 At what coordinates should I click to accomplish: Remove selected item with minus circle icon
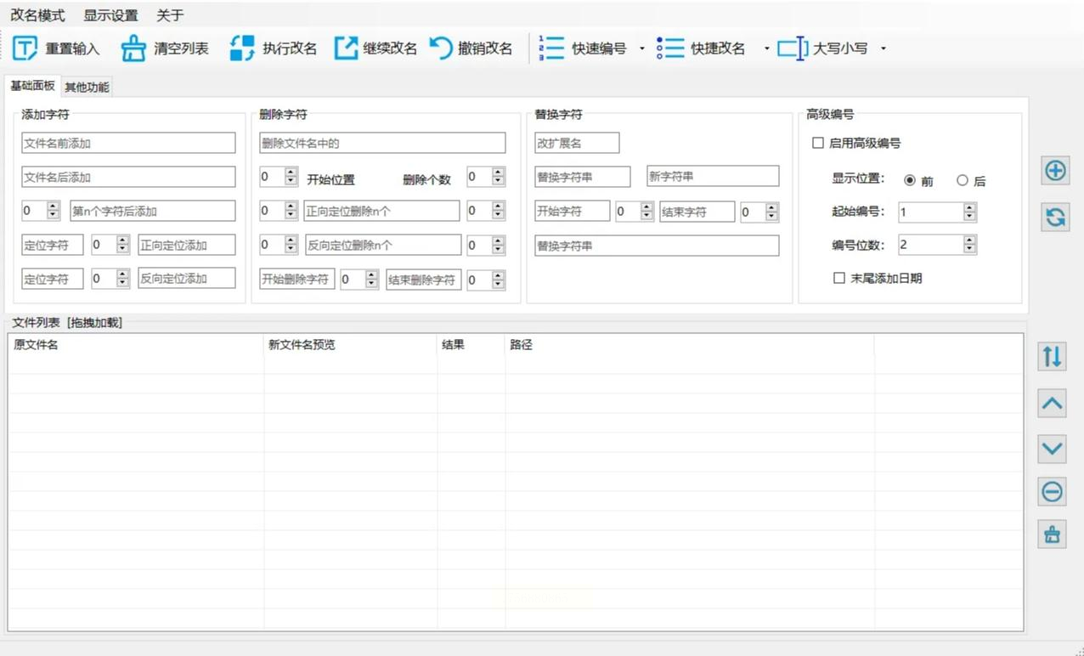point(1053,491)
